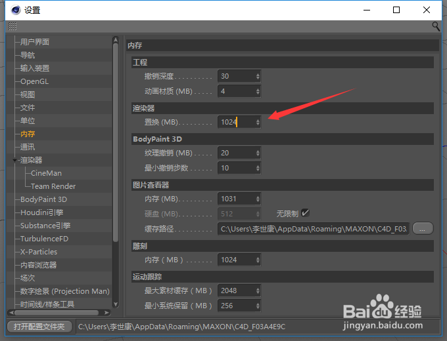Viewport: 447px width, 341px height.
Task: Click the 图片查看器 section header
Action: (283, 185)
